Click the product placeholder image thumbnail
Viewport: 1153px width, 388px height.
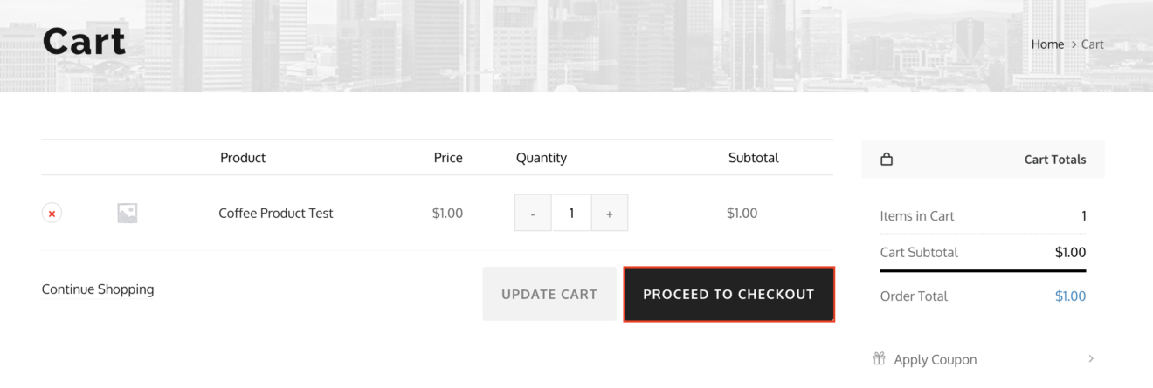coord(128,213)
